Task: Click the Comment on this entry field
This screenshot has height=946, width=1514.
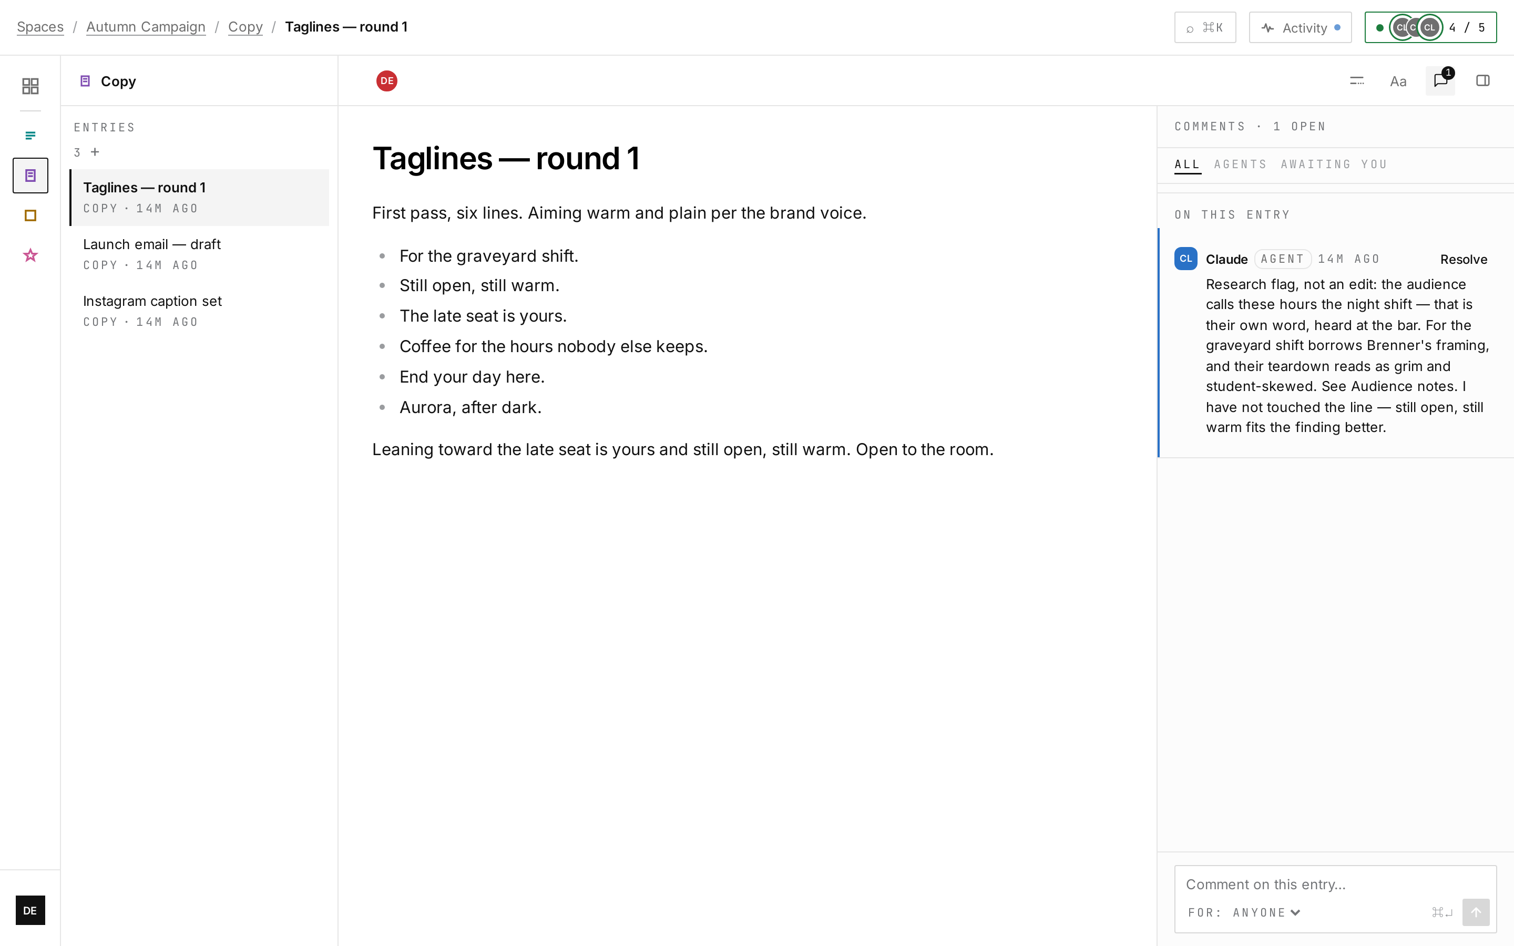Action: click(x=1335, y=884)
